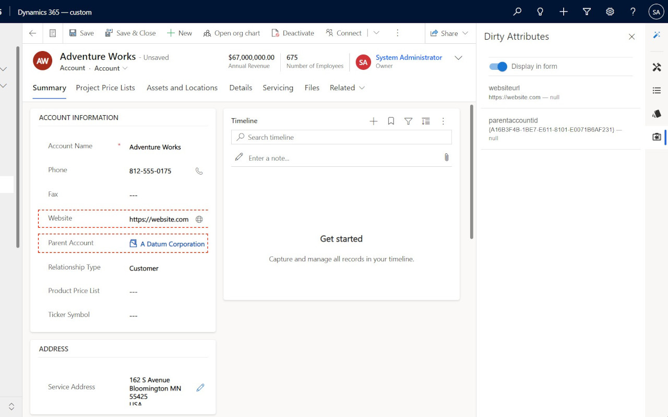Open advanced find funnel icon
This screenshot has width=668, height=417.
[587, 11]
